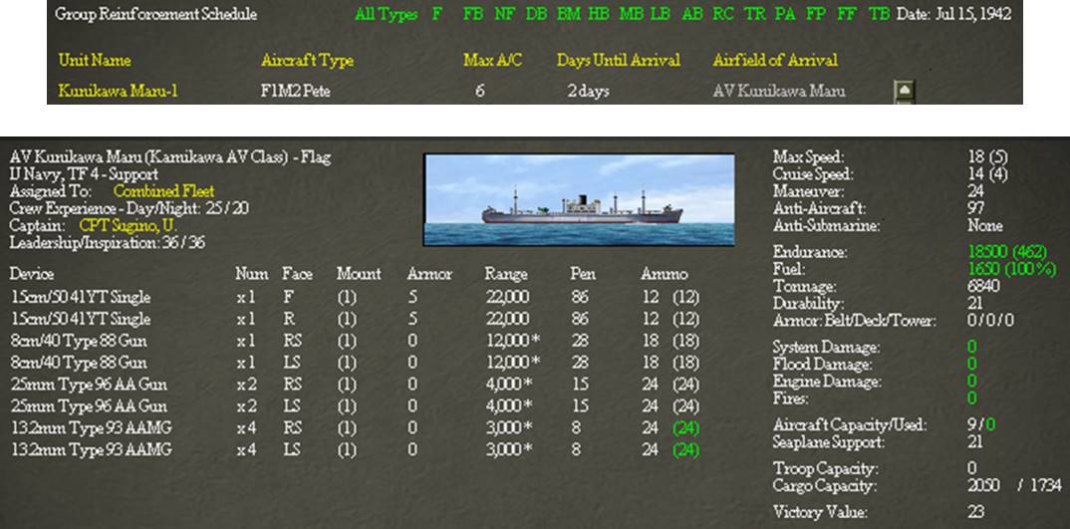Viewport: 1070px width, 529px height.
Task: Click the Date Jul 15, 1942 text
Action: (x=954, y=14)
